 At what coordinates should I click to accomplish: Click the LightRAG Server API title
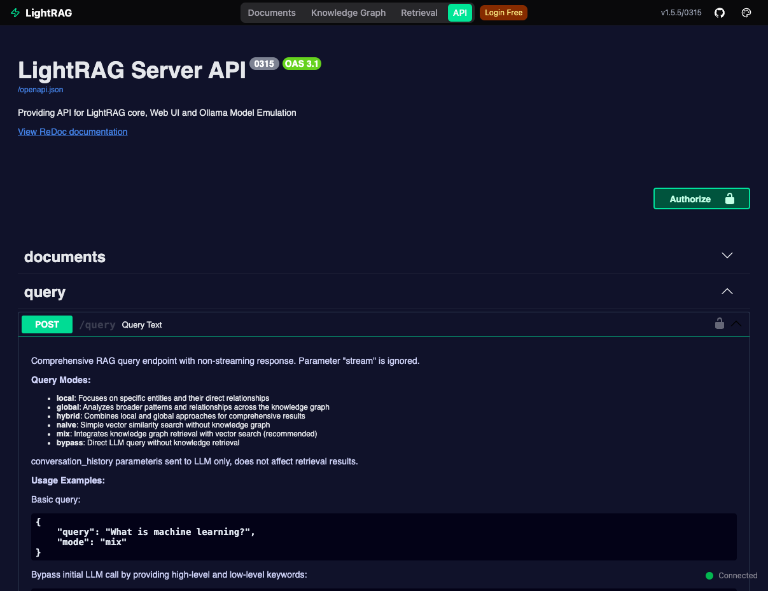pos(132,70)
